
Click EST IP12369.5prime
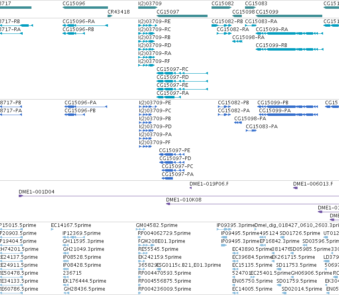click(x=82, y=233)
